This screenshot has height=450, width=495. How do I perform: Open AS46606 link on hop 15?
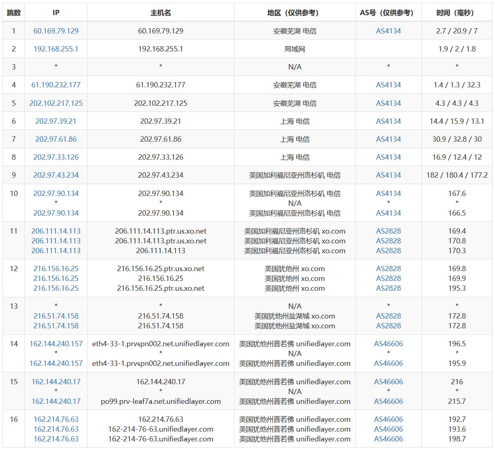388,382
